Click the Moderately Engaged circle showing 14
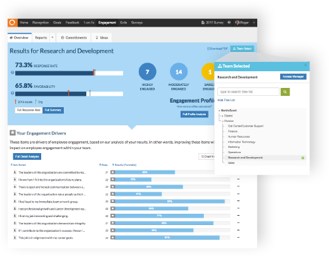The width and height of the screenshot is (330, 257). [x=179, y=72]
